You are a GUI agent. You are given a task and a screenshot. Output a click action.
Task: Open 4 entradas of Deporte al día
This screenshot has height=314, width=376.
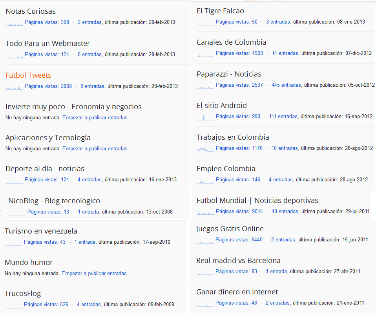(x=89, y=180)
